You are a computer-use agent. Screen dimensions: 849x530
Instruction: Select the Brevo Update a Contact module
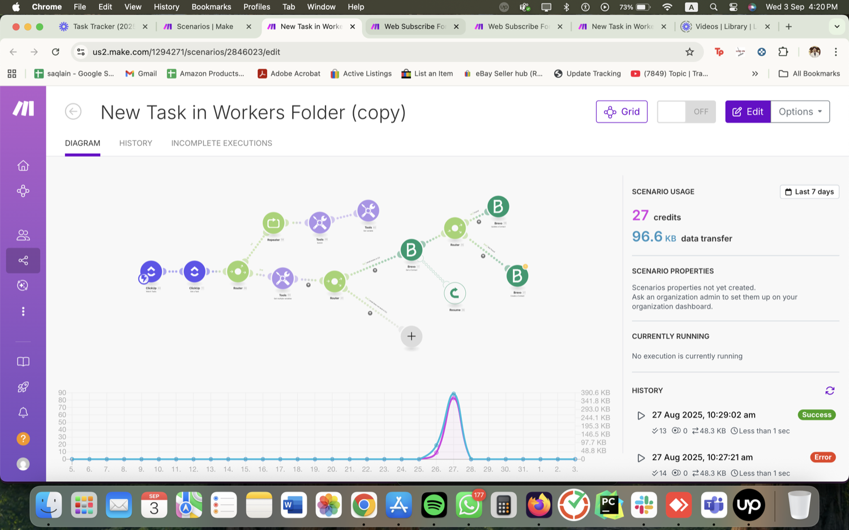tap(498, 207)
